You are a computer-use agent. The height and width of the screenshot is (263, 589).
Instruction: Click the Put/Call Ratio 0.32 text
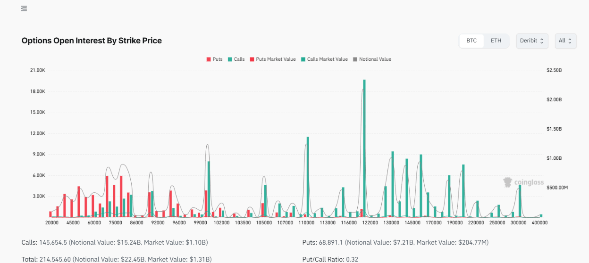point(329,259)
